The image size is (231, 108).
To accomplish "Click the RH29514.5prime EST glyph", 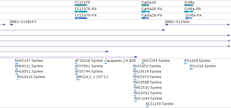I will (x=135, y=74).
